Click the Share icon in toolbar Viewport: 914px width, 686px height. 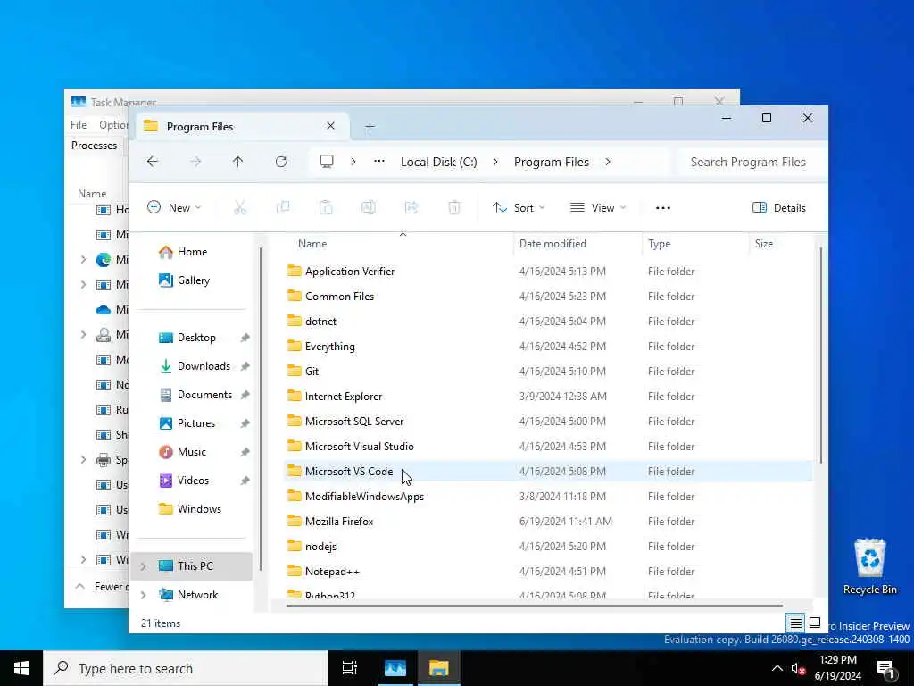(411, 207)
